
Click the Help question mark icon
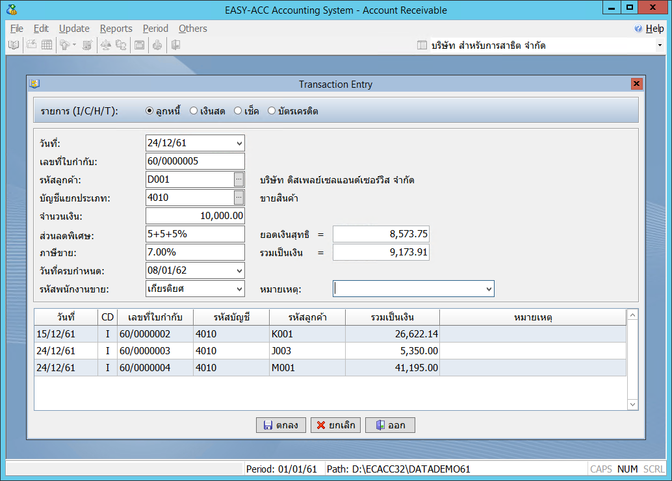click(x=638, y=29)
